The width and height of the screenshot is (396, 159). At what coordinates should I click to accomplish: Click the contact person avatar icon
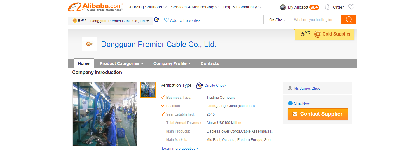[x=290, y=88]
